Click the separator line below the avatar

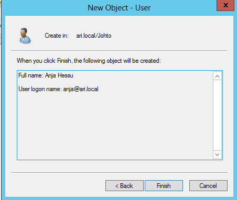point(119,51)
